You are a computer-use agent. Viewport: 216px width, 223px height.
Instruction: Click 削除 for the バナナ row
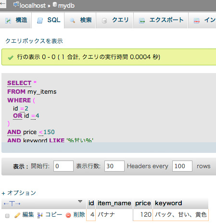[x=79, y=215]
